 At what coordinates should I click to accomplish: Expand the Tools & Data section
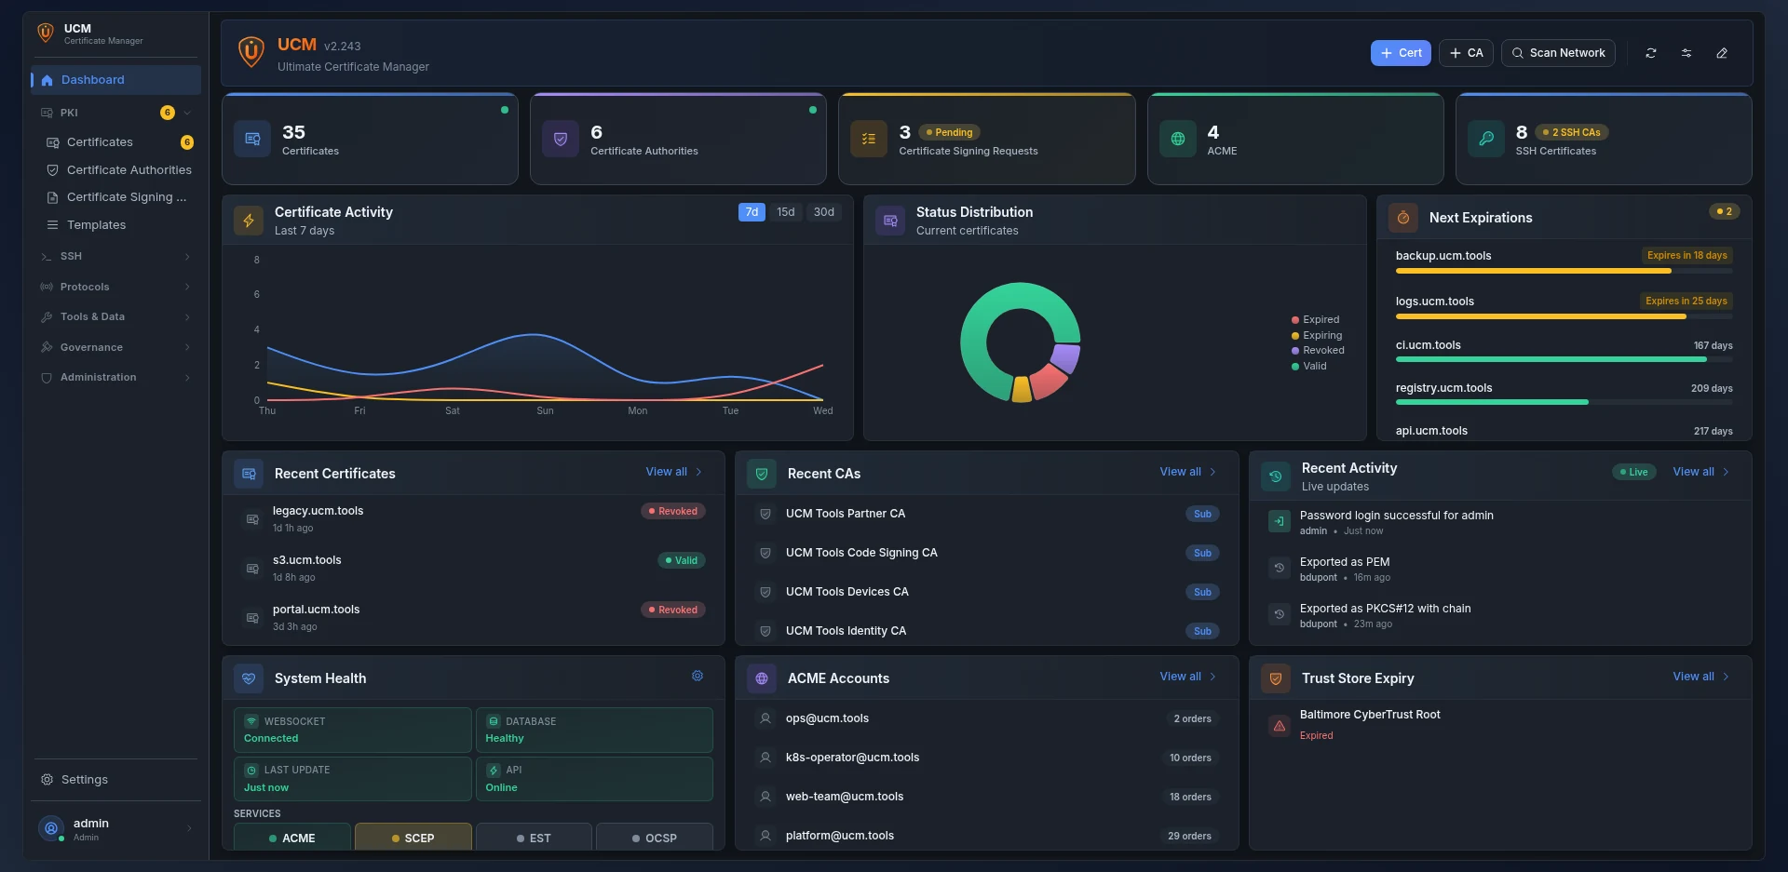(115, 316)
